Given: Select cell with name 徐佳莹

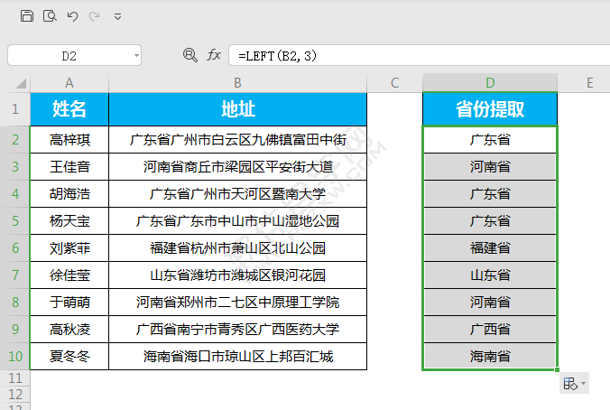Looking at the screenshot, I should pos(69,275).
